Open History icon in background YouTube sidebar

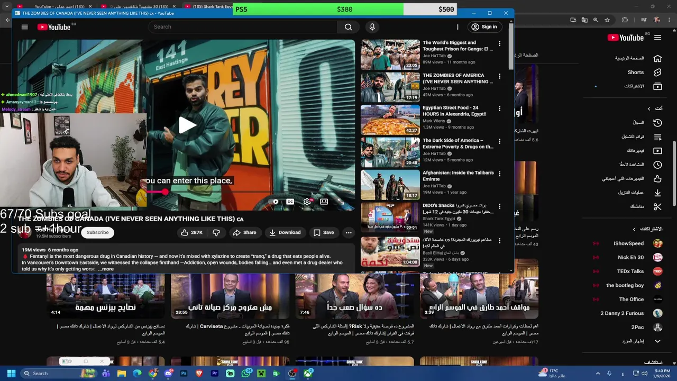pyautogui.click(x=657, y=123)
